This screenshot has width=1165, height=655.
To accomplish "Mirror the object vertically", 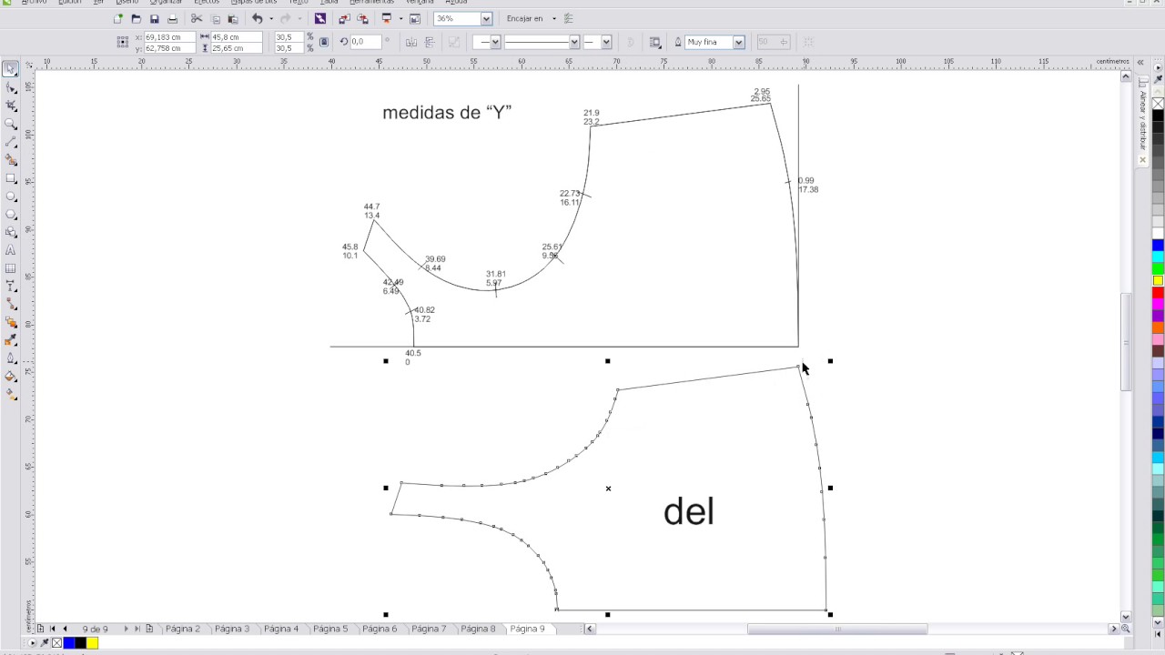I will pos(430,42).
